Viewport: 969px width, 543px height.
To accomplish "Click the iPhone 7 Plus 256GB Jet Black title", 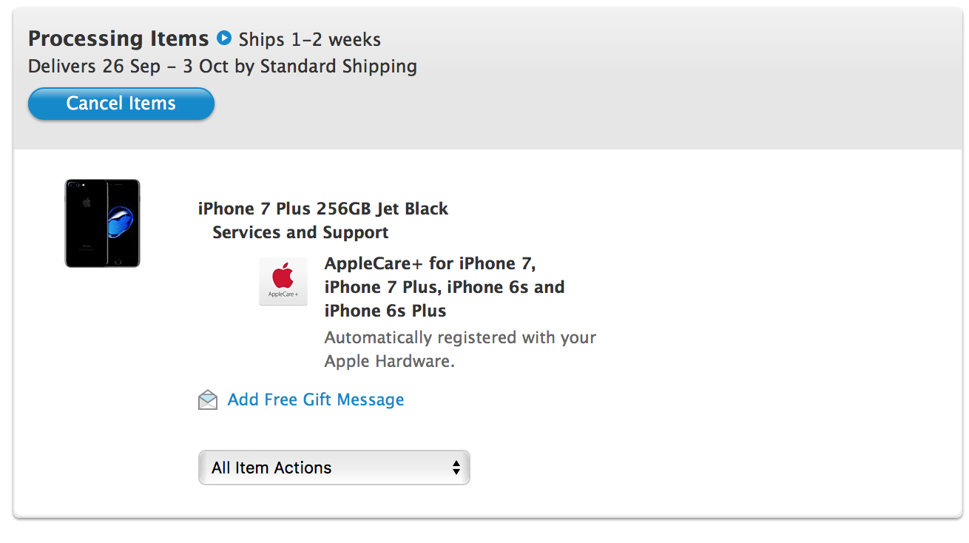I will tap(323, 209).
